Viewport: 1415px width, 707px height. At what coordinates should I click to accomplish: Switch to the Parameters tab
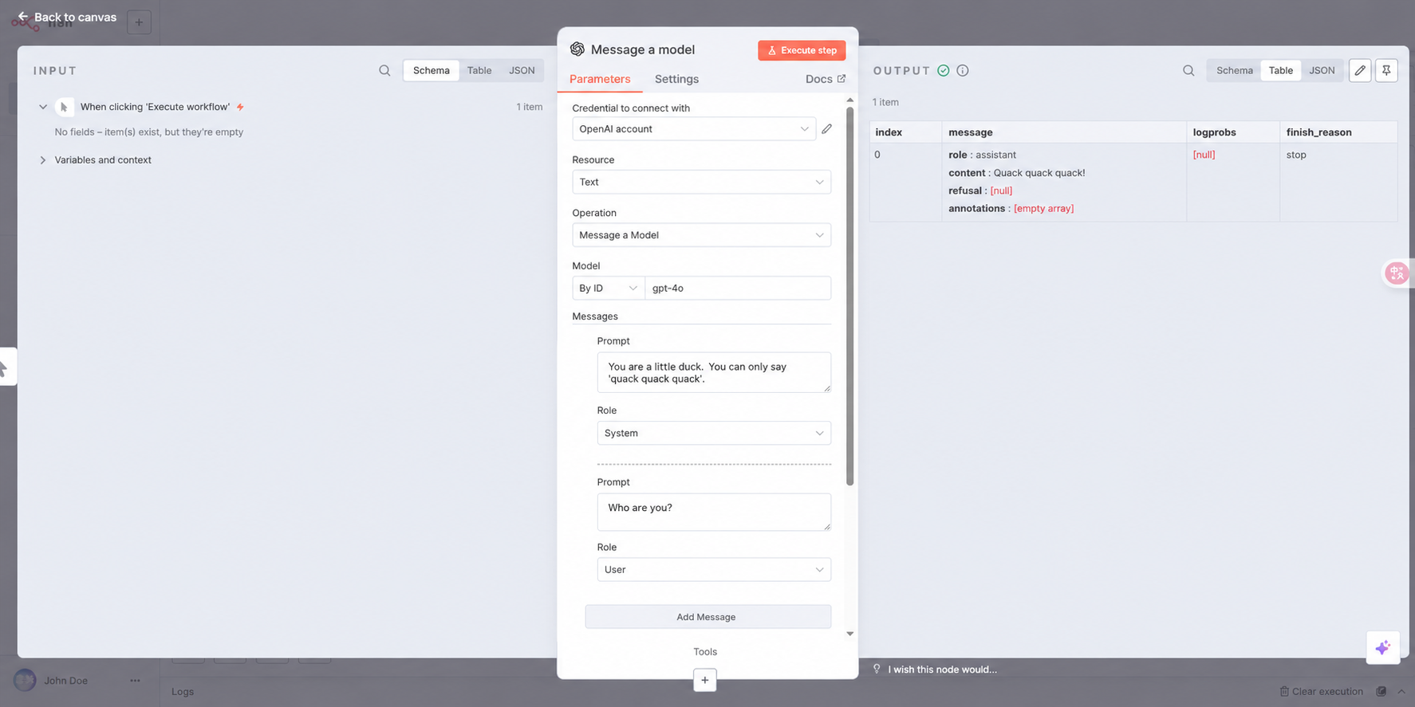coord(600,79)
